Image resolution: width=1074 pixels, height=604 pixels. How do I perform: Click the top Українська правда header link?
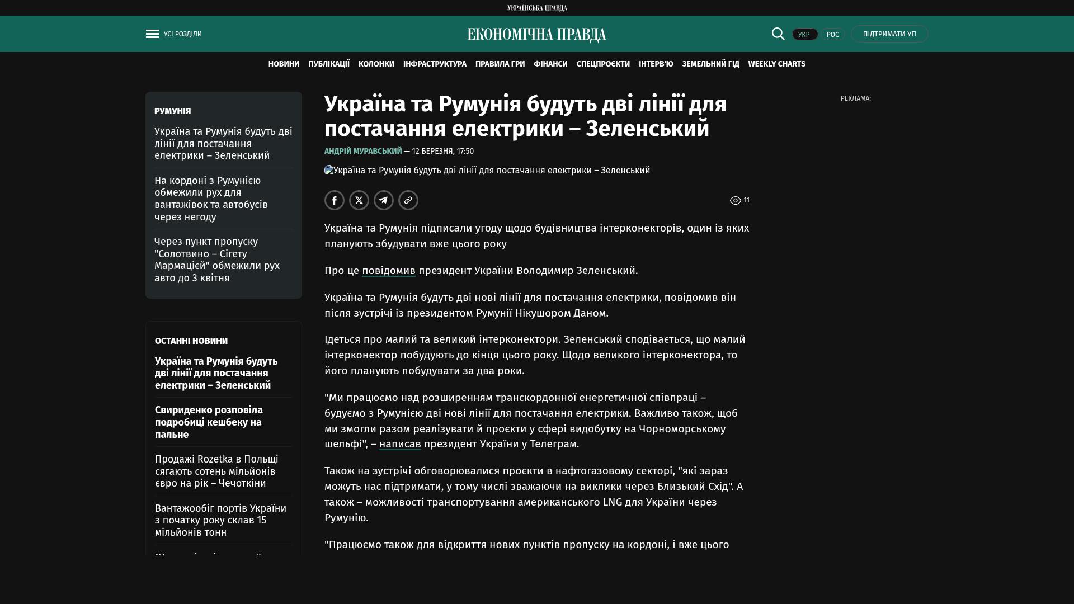click(537, 7)
